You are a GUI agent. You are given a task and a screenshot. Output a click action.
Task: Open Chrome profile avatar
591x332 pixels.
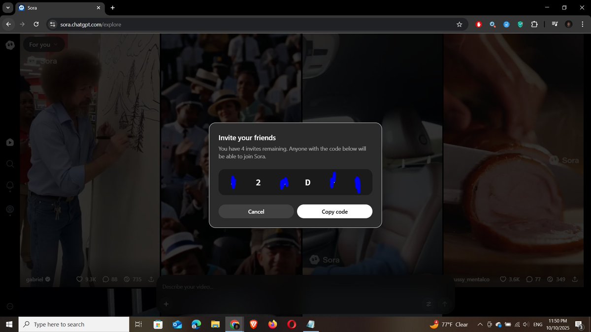569,24
